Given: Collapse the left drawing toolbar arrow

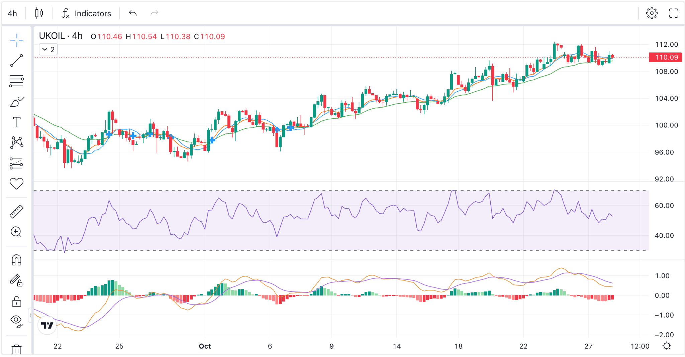Looking at the screenshot, I should tap(30, 315).
